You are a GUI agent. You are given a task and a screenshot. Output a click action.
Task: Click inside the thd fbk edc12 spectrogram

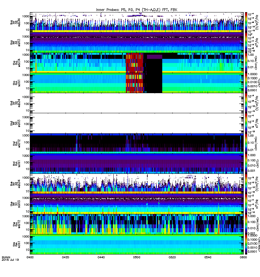coord(137,143)
